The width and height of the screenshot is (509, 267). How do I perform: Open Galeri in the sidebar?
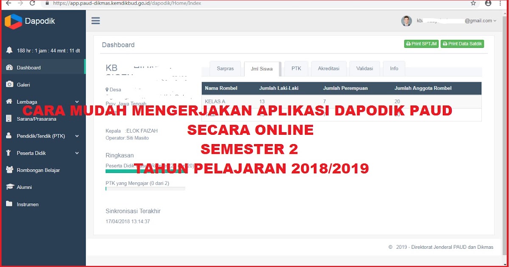click(x=23, y=85)
